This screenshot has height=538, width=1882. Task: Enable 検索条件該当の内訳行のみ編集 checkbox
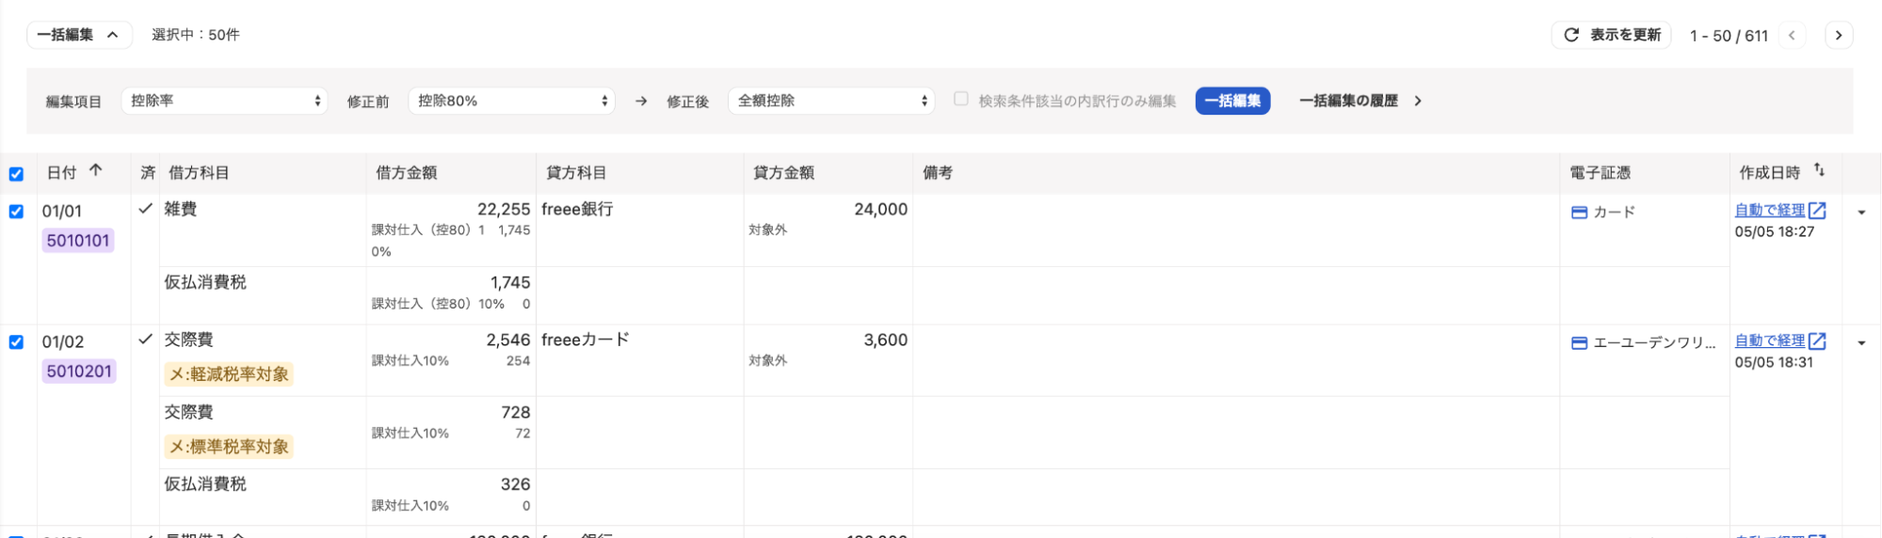(960, 99)
